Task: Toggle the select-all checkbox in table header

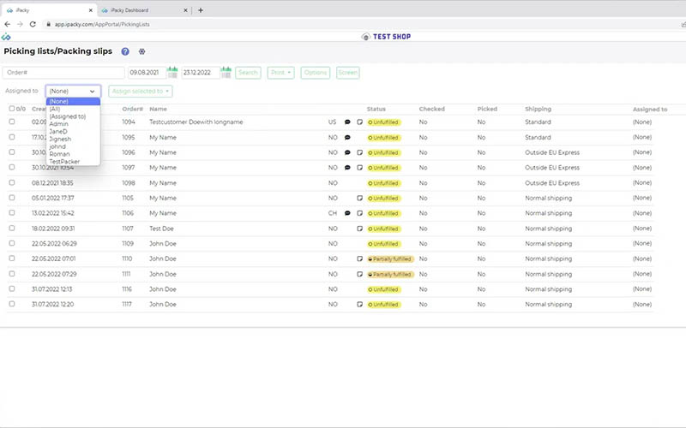Action: [12, 109]
